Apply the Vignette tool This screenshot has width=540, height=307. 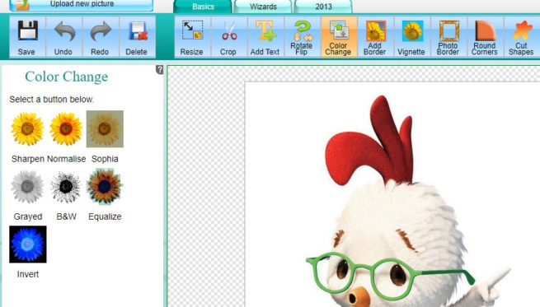pos(412,36)
